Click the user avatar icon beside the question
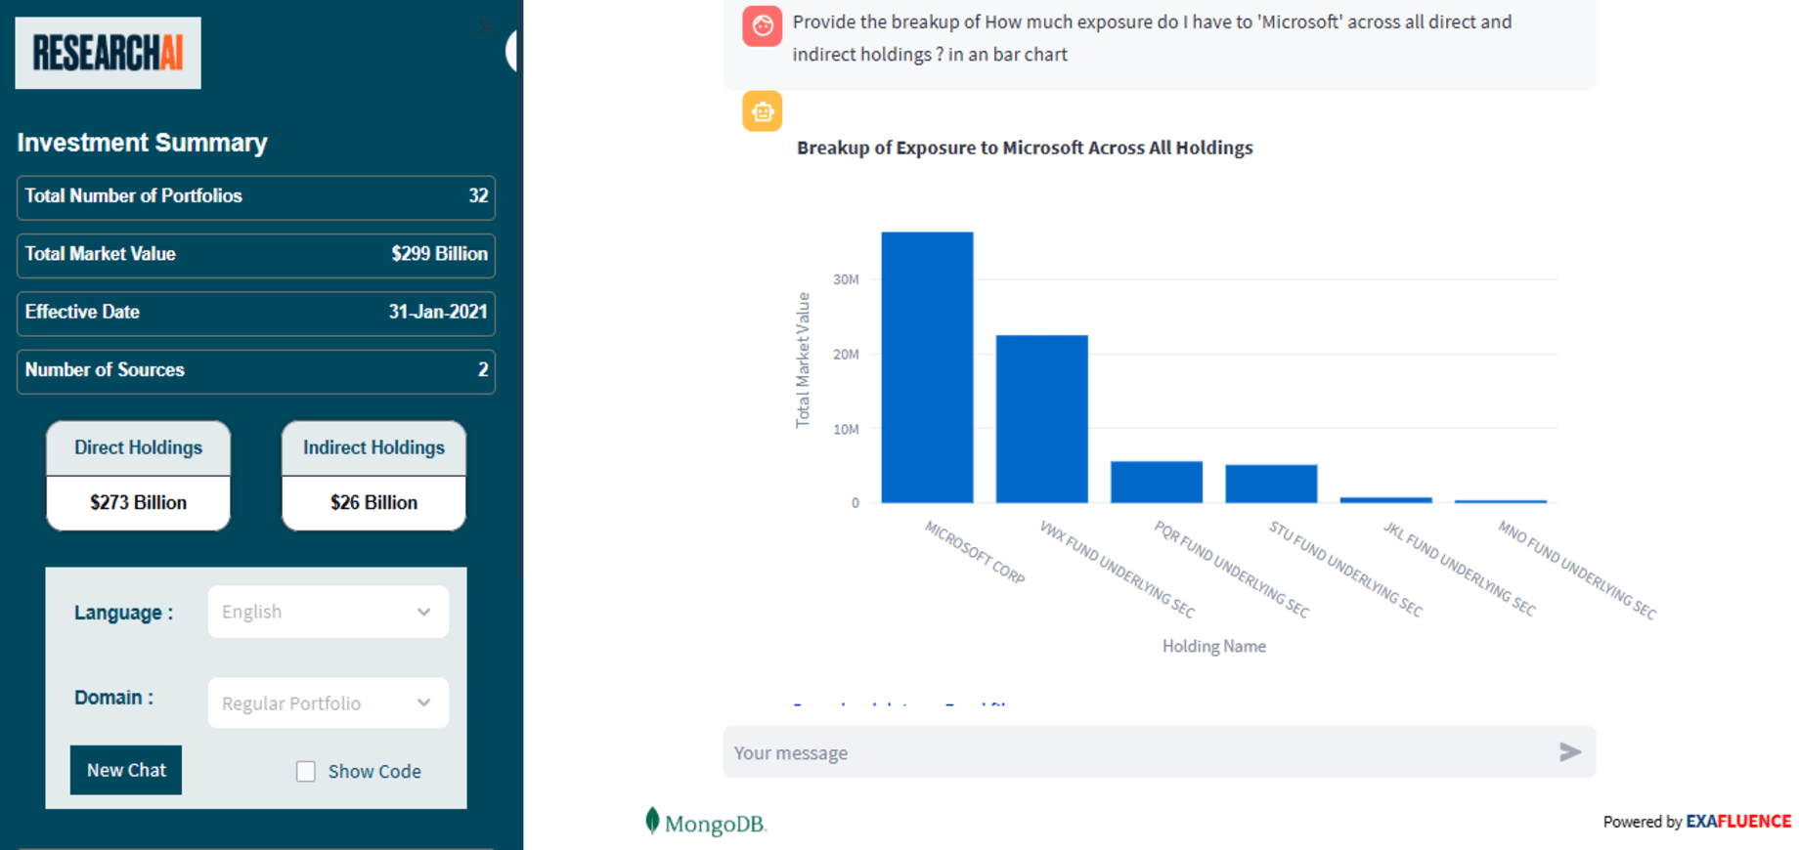The image size is (1799, 850). point(762,26)
